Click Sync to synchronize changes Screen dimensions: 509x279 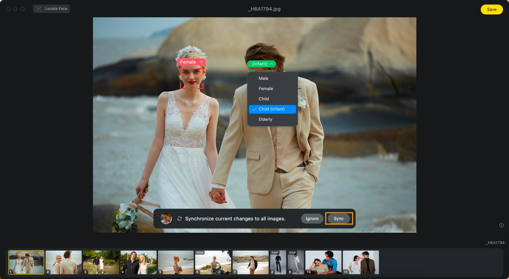[339, 219]
